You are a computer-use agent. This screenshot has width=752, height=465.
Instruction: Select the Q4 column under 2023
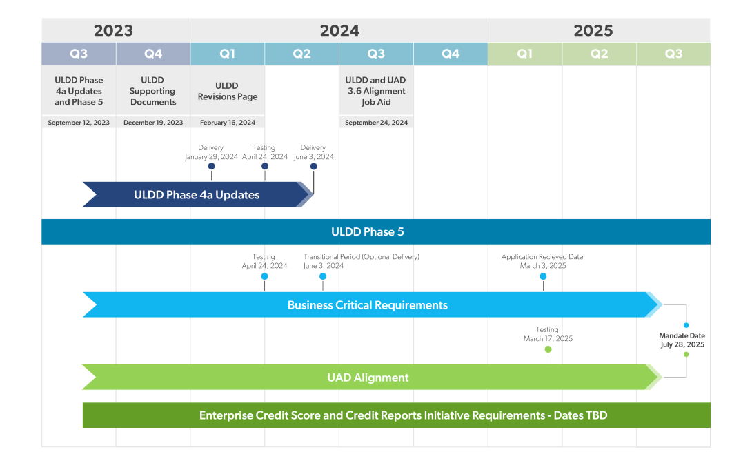coord(153,54)
